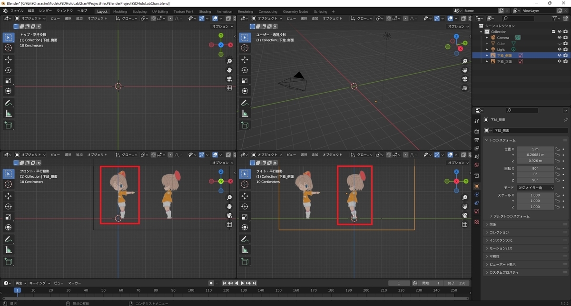The height and width of the screenshot is (306, 571).
Task: Open オプション dropdown in ユーザー viewport
Action: coord(458,27)
